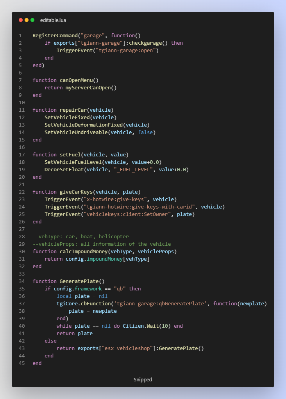286x399 pixels.
Task: Click line number 45 in gutter
Action: [x=22, y=363]
